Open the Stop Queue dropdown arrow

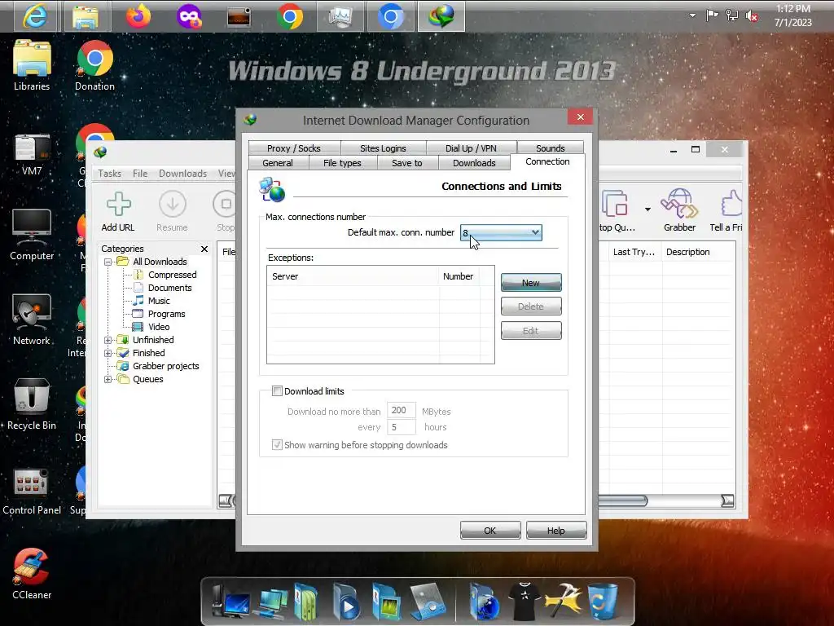coord(647,209)
